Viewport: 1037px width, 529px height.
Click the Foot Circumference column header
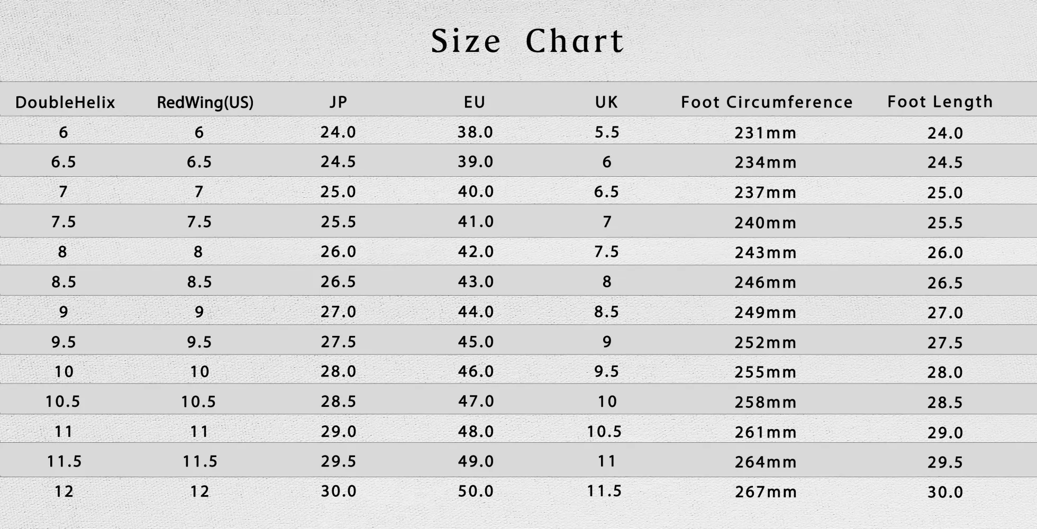click(x=767, y=102)
